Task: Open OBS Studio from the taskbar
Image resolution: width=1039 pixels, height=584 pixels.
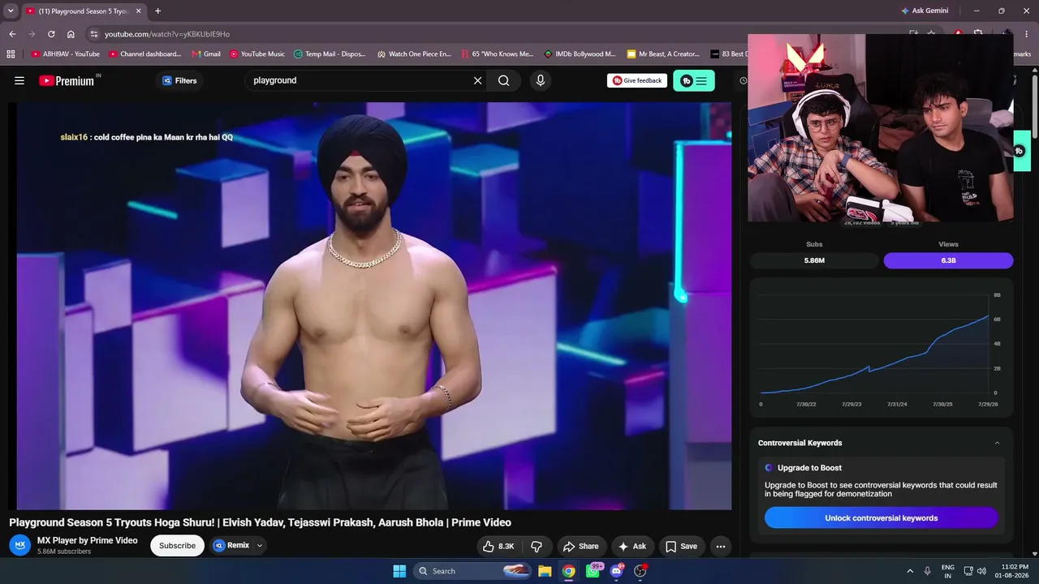Action: pos(640,571)
